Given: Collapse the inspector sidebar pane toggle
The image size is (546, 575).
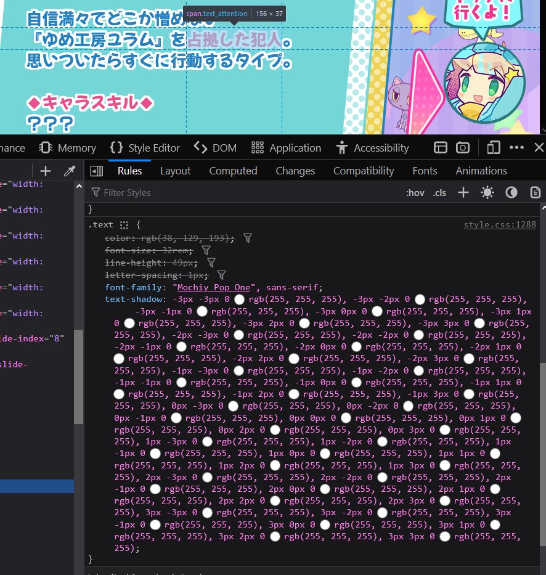Looking at the screenshot, I should pos(96,171).
